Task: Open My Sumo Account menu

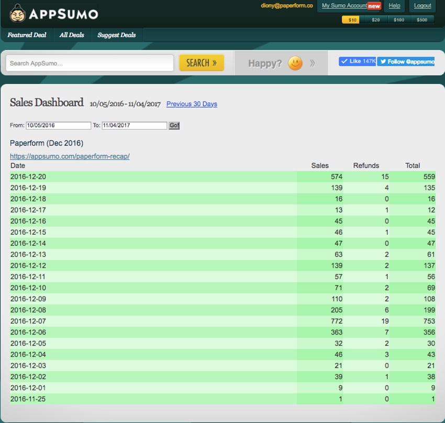Action: pos(344,5)
